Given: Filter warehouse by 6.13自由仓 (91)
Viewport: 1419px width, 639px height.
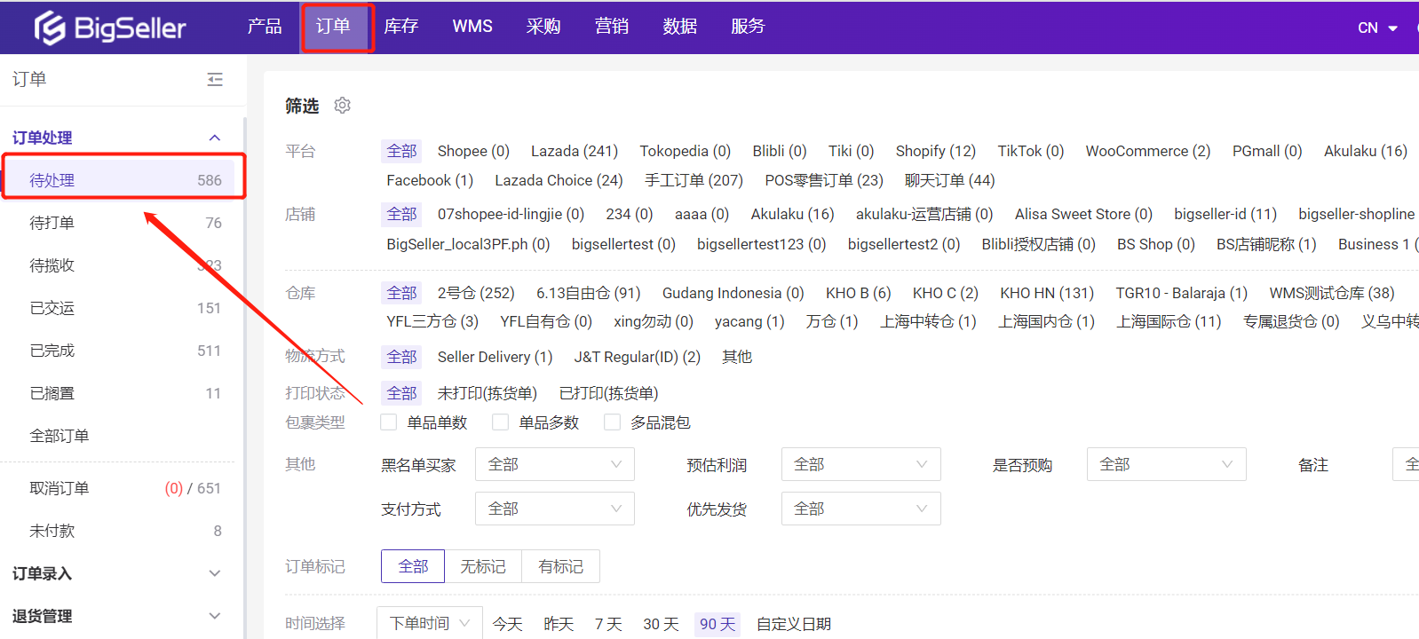Looking at the screenshot, I should [589, 293].
